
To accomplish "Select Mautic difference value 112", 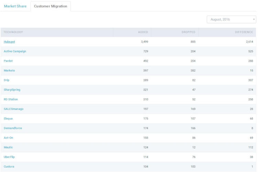I will 251,147.
